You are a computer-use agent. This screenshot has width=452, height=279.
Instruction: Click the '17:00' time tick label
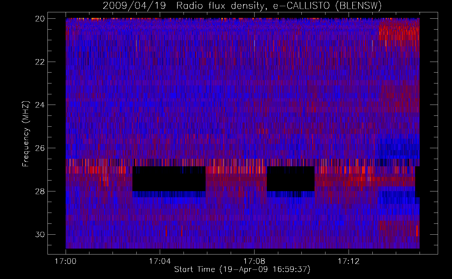pos(66,261)
